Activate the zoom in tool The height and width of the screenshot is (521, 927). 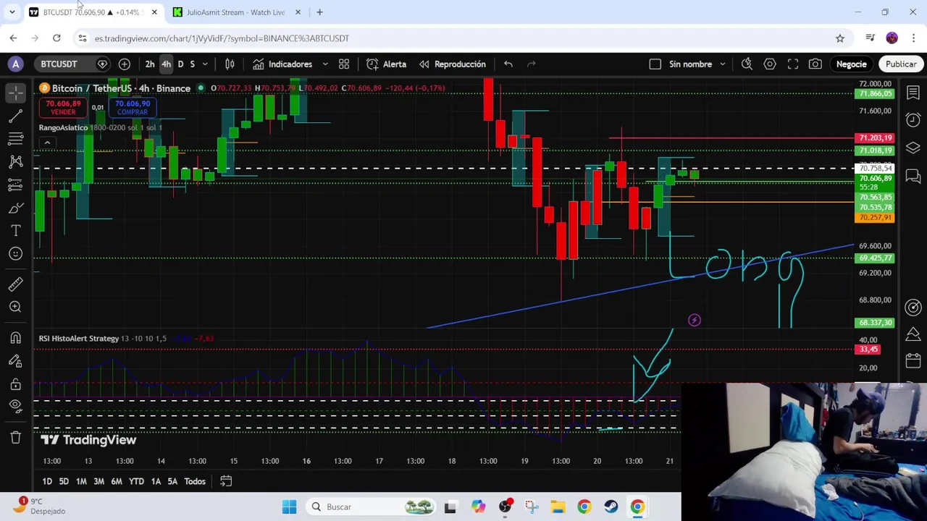click(x=16, y=307)
